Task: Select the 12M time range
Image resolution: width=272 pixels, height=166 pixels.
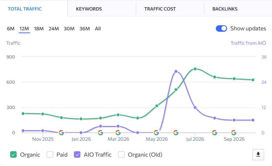Action: (x=24, y=29)
